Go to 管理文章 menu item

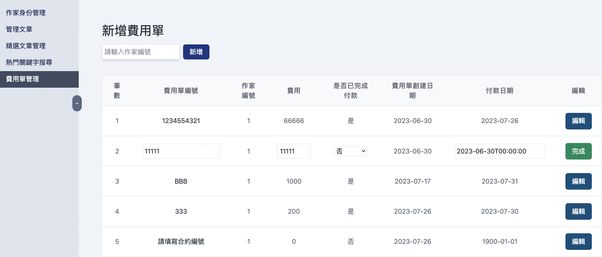tap(19, 29)
